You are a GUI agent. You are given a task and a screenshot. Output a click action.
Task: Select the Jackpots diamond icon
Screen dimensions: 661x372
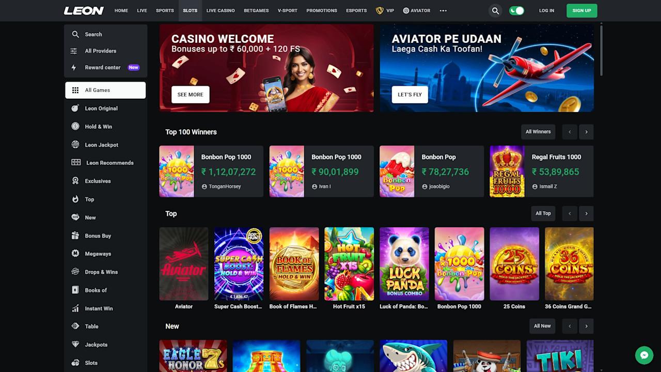pos(75,345)
